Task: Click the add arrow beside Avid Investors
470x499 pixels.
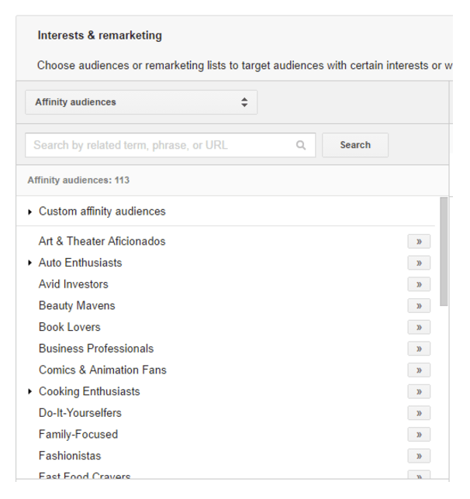Action: [x=419, y=284]
